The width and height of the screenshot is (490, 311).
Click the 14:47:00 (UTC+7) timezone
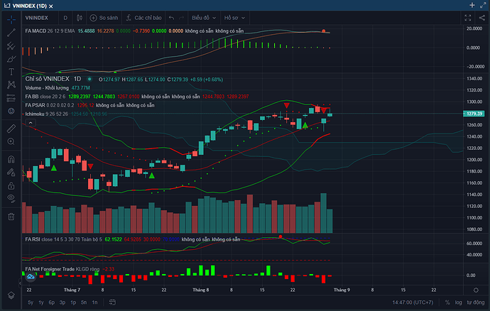[413, 302]
